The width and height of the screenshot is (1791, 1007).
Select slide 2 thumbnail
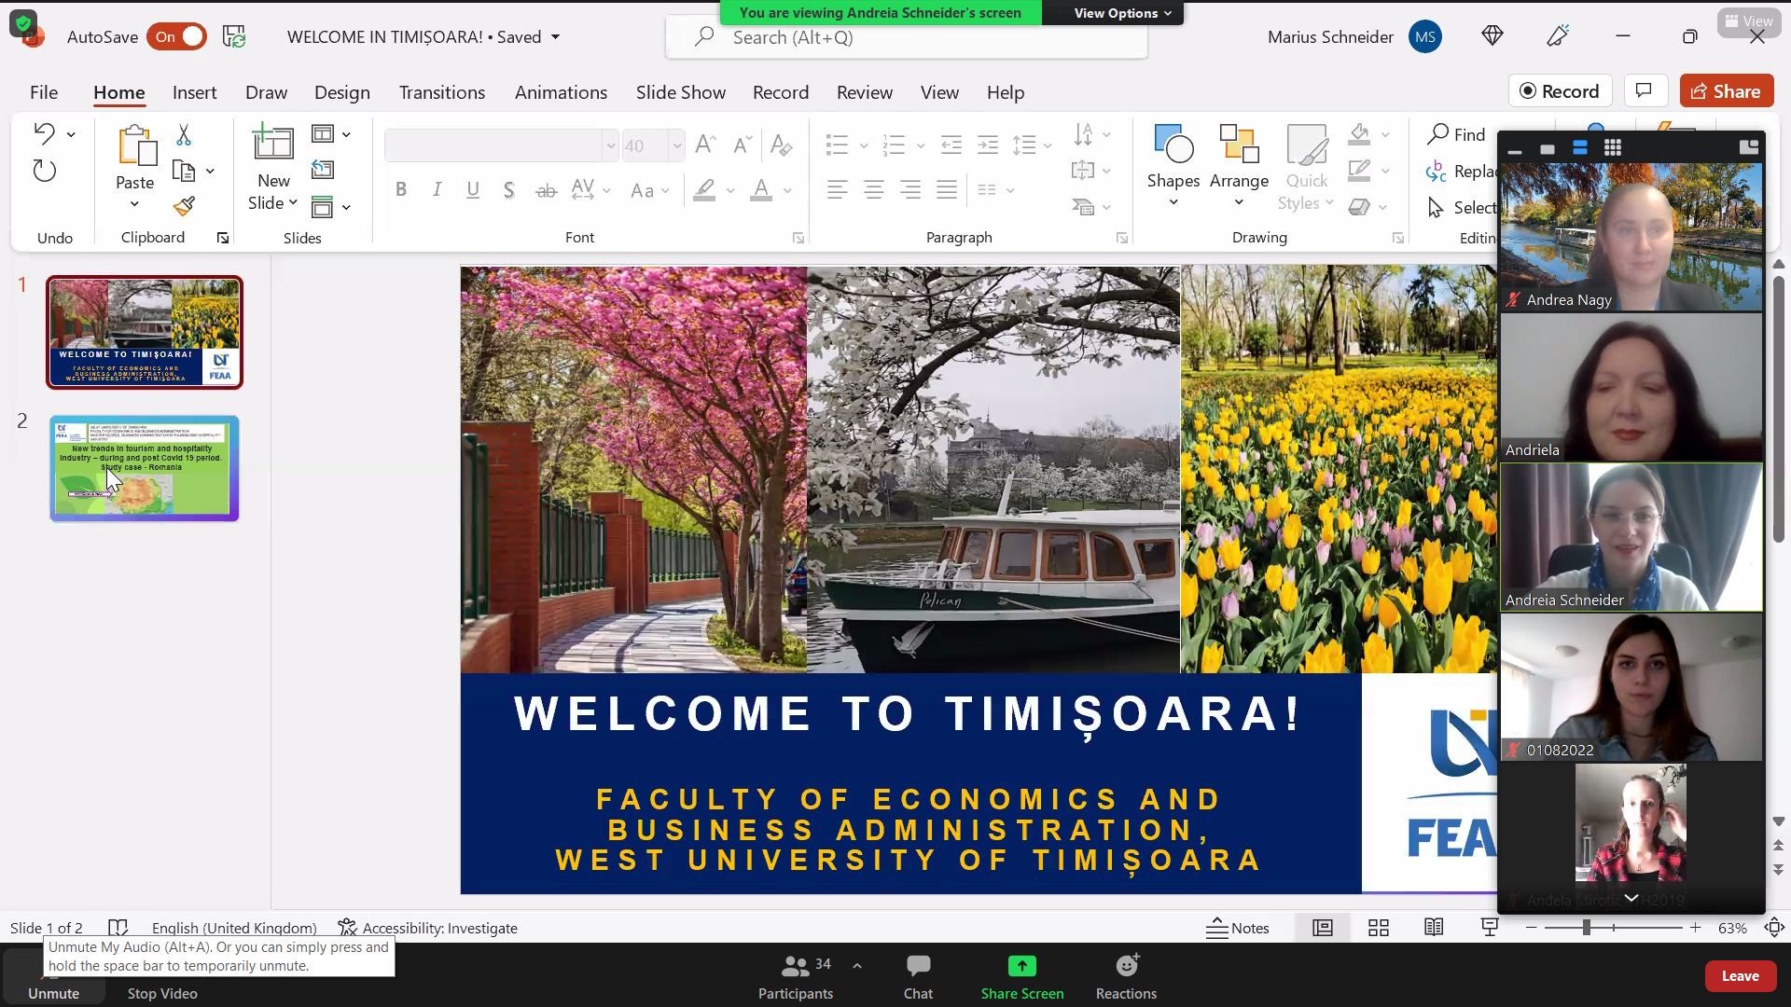[145, 467]
